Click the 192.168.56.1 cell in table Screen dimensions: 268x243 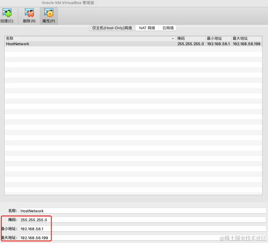[218, 44]
